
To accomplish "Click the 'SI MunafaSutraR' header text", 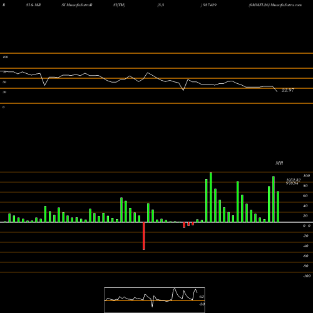I will [77, 5].
